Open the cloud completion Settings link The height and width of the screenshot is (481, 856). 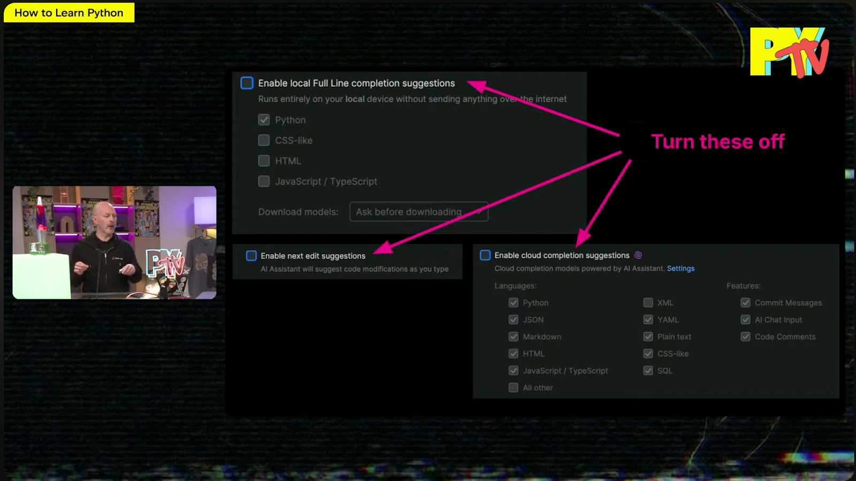681,269
